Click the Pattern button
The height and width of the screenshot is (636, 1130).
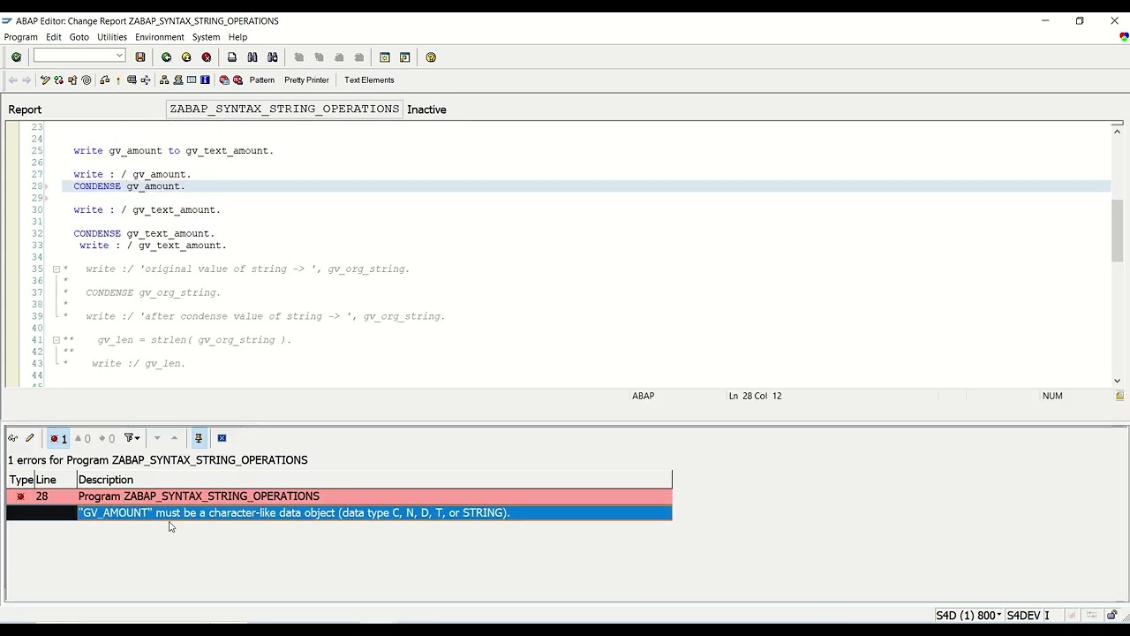click(x=262, y=80)
